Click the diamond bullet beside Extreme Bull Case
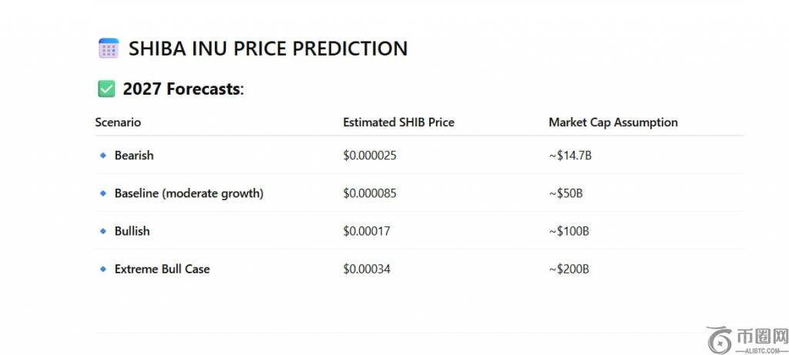Image resolution: width=789 pixels, height=355 pixels. pos(102,270)
